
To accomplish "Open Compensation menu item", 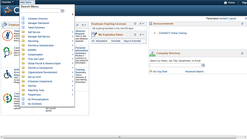I will 35,54.
